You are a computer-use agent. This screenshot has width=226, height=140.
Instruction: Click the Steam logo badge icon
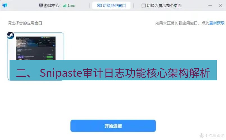click(x=10, y=35)
